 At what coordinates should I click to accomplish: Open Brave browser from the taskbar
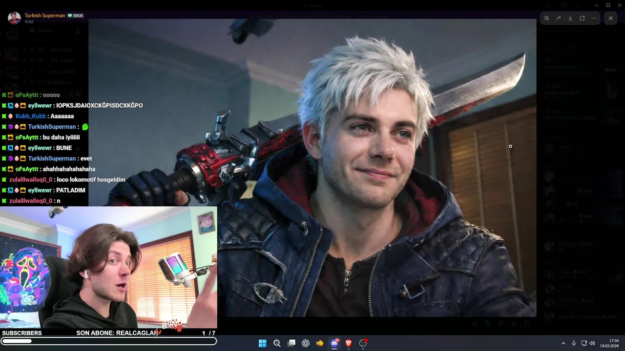point(349,343)
